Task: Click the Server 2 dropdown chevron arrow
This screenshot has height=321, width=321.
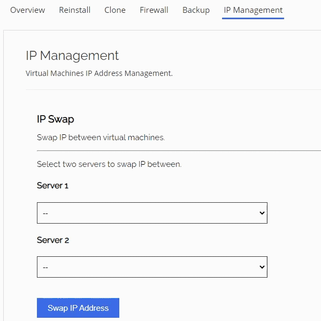Action: click(x=262, y=267)
